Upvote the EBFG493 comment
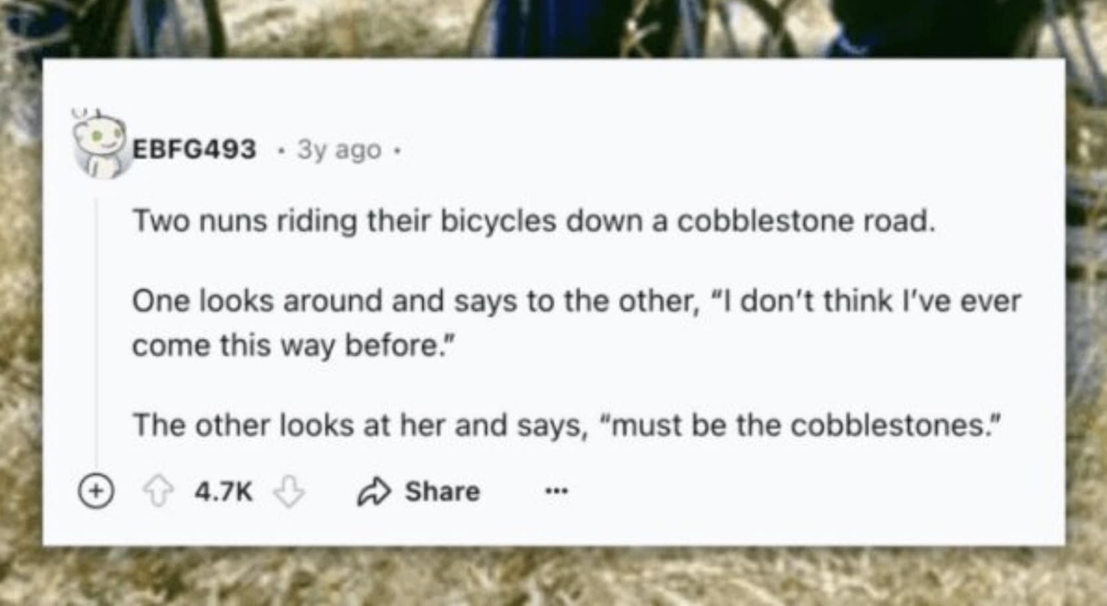 (x=157, y=492)
